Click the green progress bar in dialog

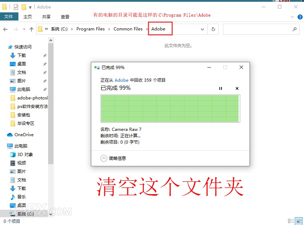(x=171, y=109)
